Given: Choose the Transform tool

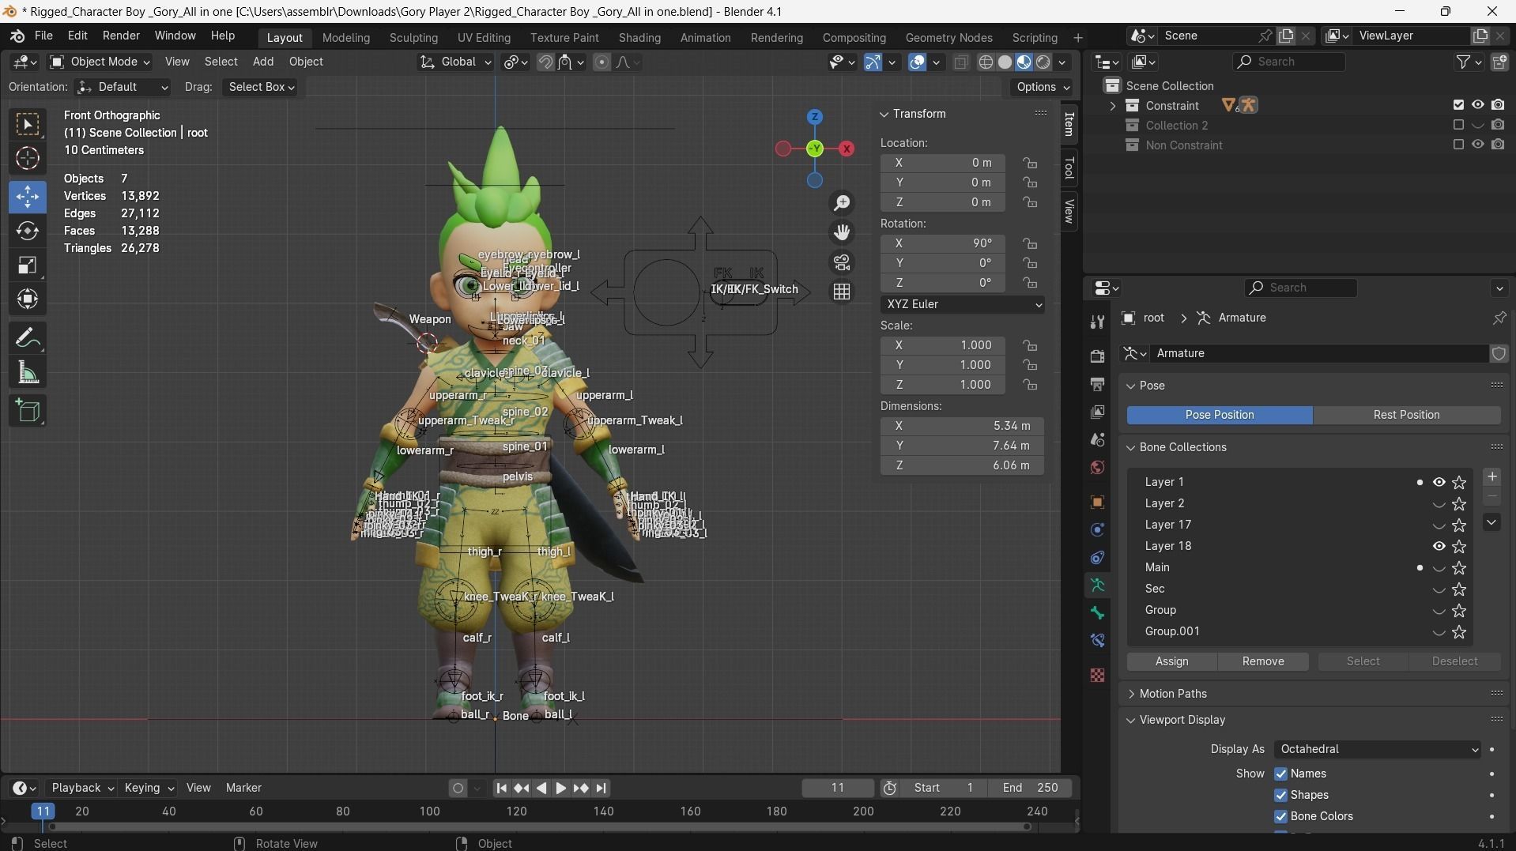Looking at the screenshot, I should point(28,299).
